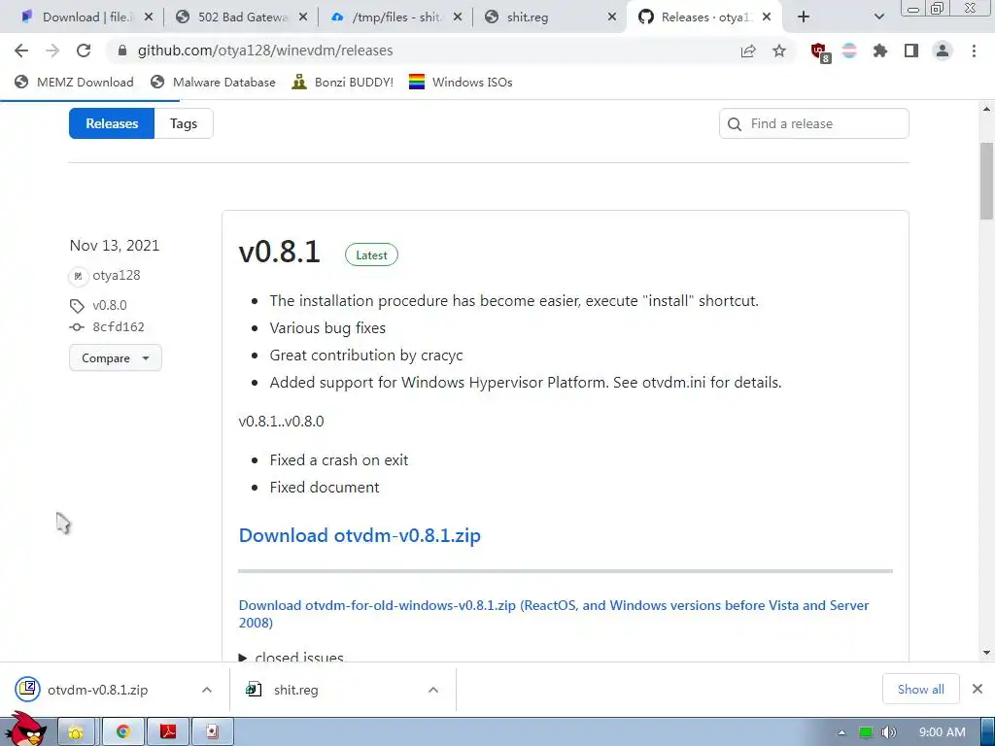The height and width of the screenshot is (746, 995).
Task: Click the tag icon beside v0.8.0
Action: pos(77,306)
